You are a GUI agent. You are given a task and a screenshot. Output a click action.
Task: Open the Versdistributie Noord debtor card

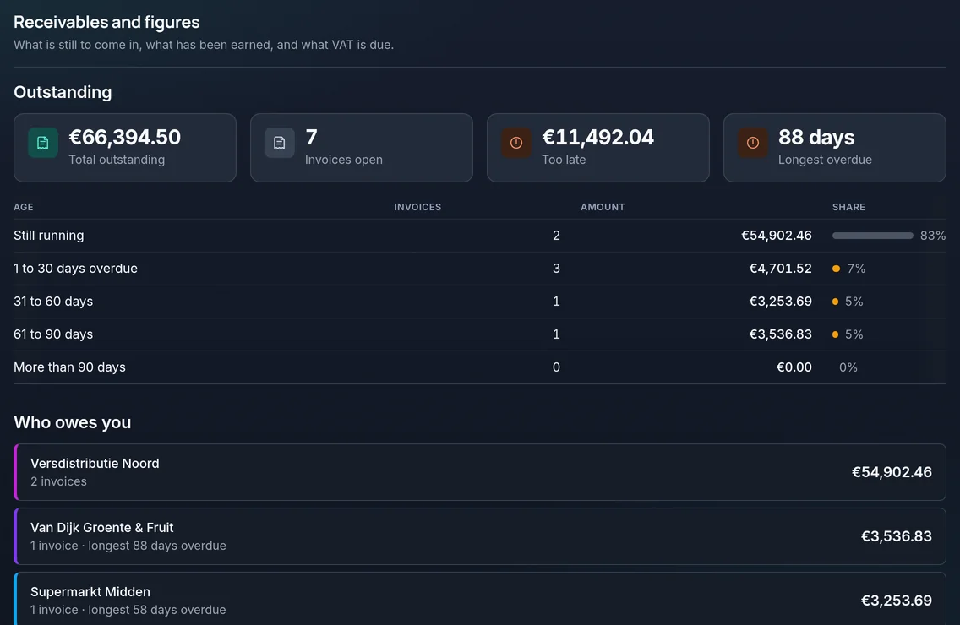pos(480,472)
